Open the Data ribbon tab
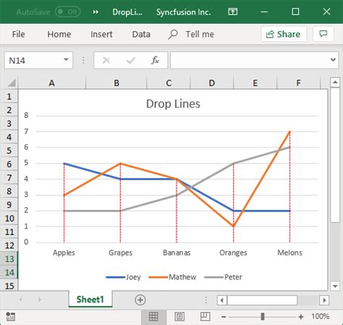Image resolution: width=343 pixels, height=325 pixels. 141,34
